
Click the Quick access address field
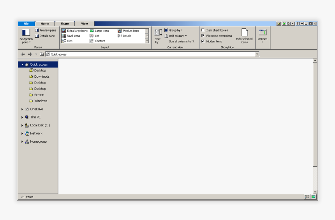coord(150,54)
